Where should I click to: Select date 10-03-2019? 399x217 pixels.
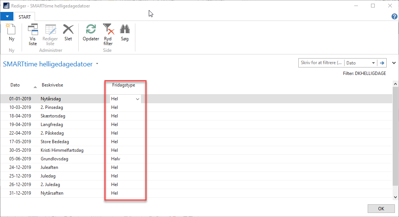coord(20,107)
